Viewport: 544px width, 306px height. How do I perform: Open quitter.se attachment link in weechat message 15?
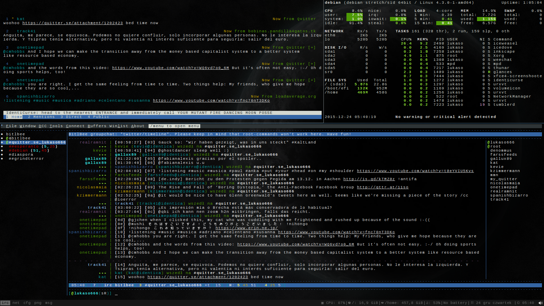tap(198, 277)
